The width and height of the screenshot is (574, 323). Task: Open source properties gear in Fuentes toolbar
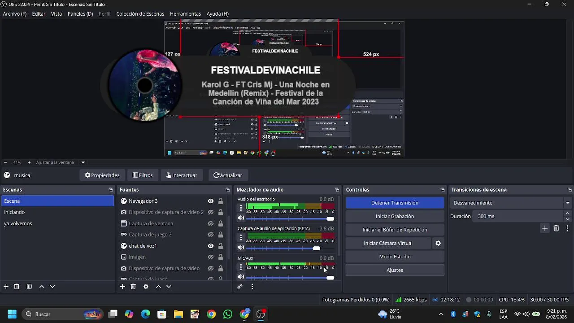[x=146, y=287]
